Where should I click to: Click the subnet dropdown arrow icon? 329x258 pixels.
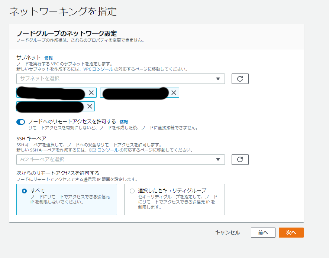218,79
